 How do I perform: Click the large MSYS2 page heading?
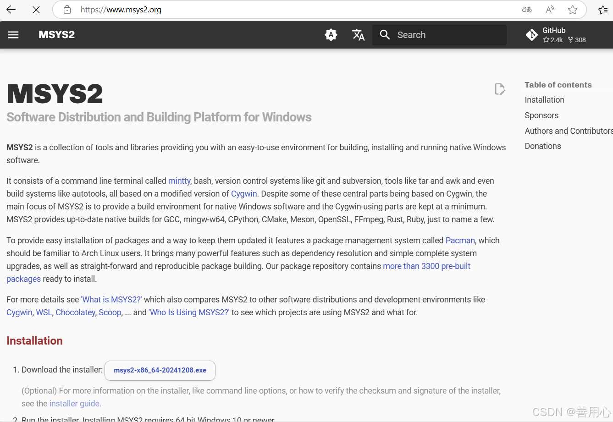pos(55,94)
